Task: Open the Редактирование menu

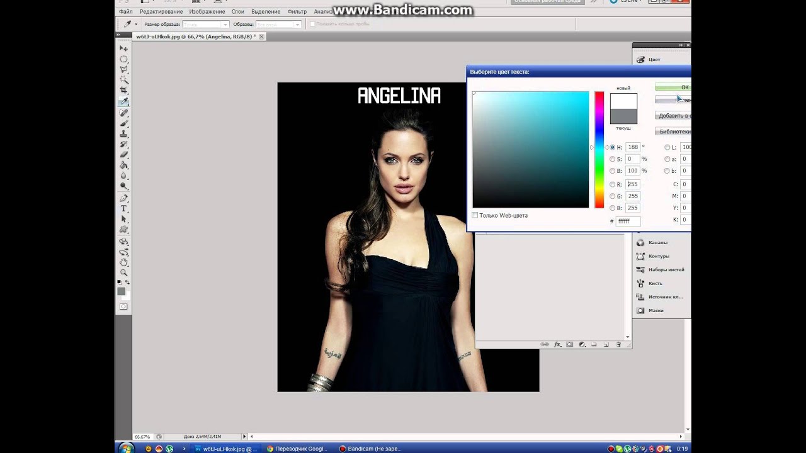Action: coord(161,11)
